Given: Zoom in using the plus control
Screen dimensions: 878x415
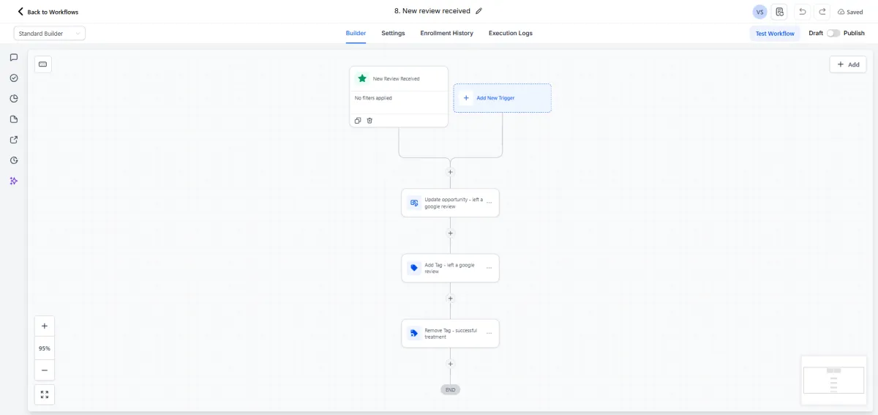Looking at the screenshot, I should [45, 326].
